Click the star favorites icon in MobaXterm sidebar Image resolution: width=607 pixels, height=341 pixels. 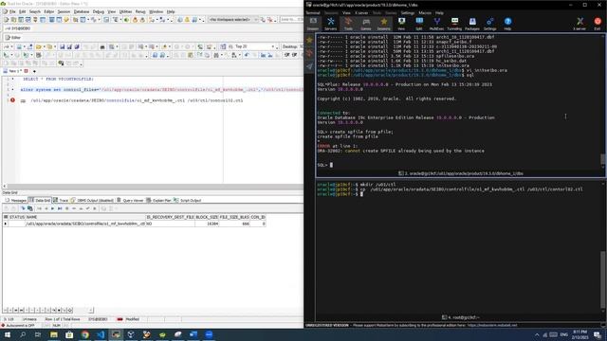[309, 40]
